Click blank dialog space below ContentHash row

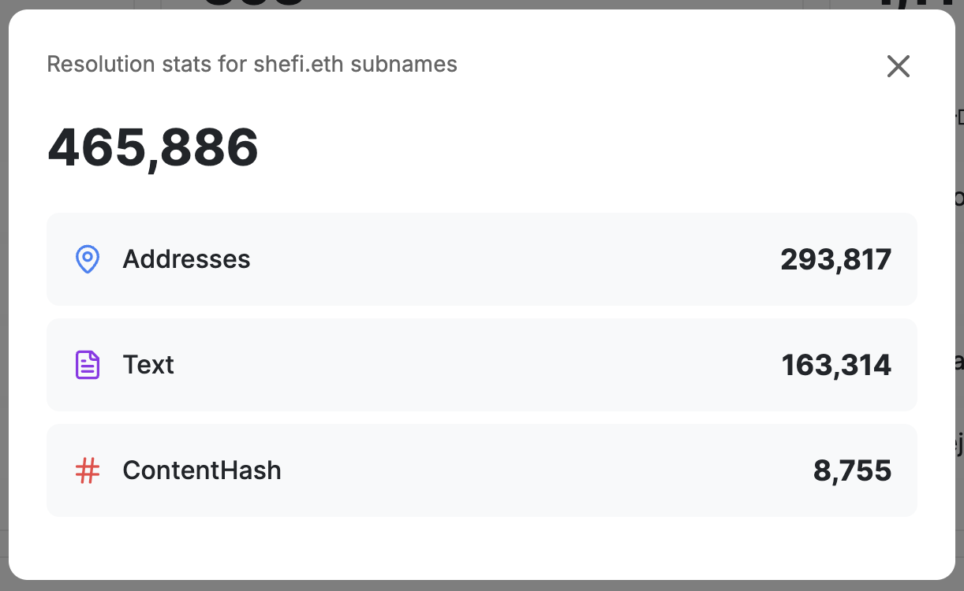[x=481, y=548]
